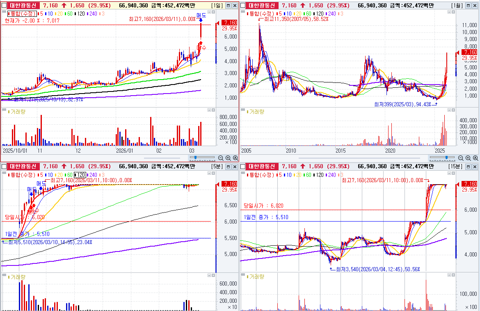Click the 당일시가 : 6,020 label in the 15분 chart
This screenshot has height=311, width=480.
[263, 206]
